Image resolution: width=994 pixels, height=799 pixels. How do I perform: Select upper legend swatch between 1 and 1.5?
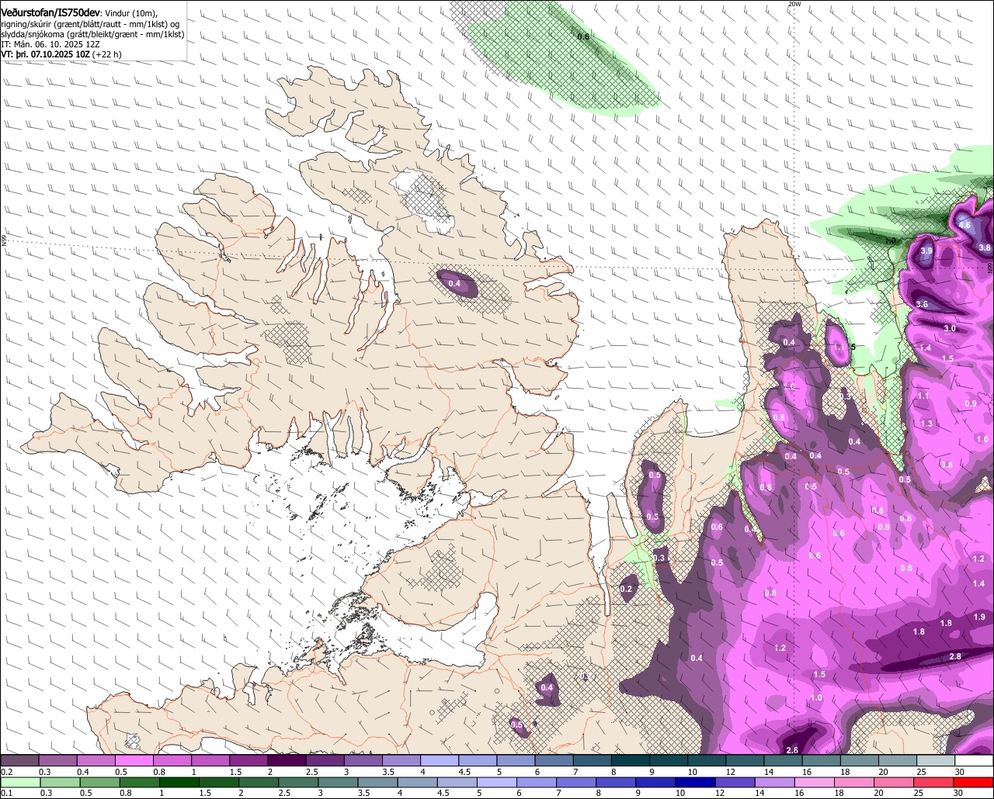click(x=210, y=760)
